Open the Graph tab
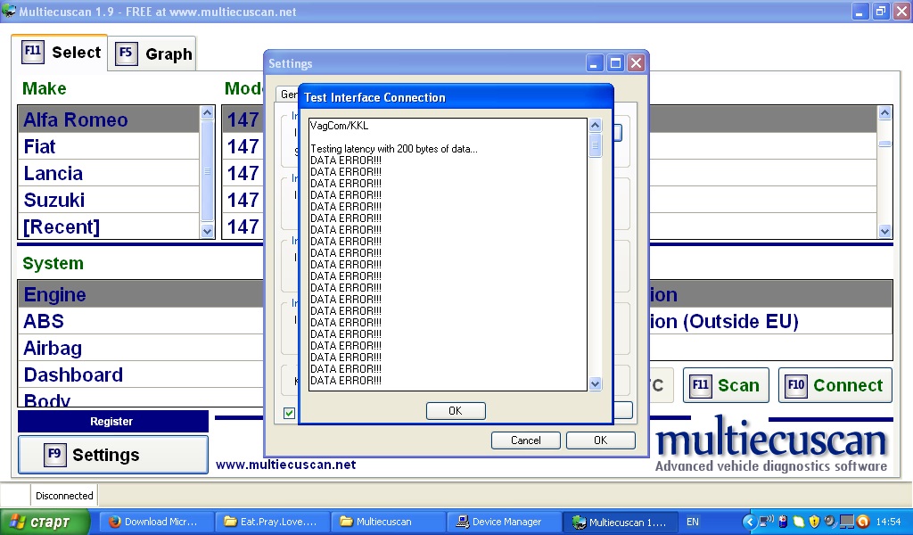The width and height of the screenshot is (913, 535). tap(152, 53)
